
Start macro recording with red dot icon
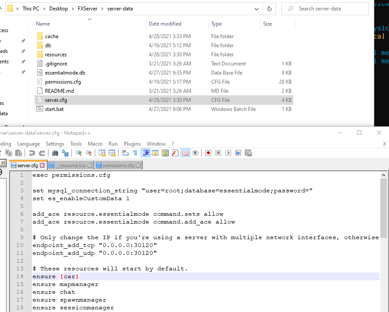point(209,153)
